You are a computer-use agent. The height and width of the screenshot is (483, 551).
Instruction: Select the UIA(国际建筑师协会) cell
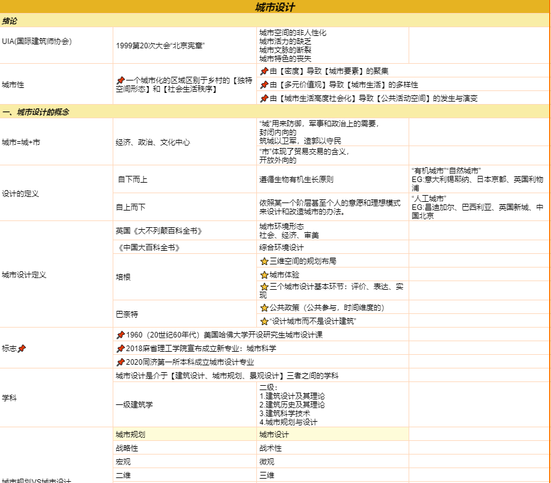[56, 42]
